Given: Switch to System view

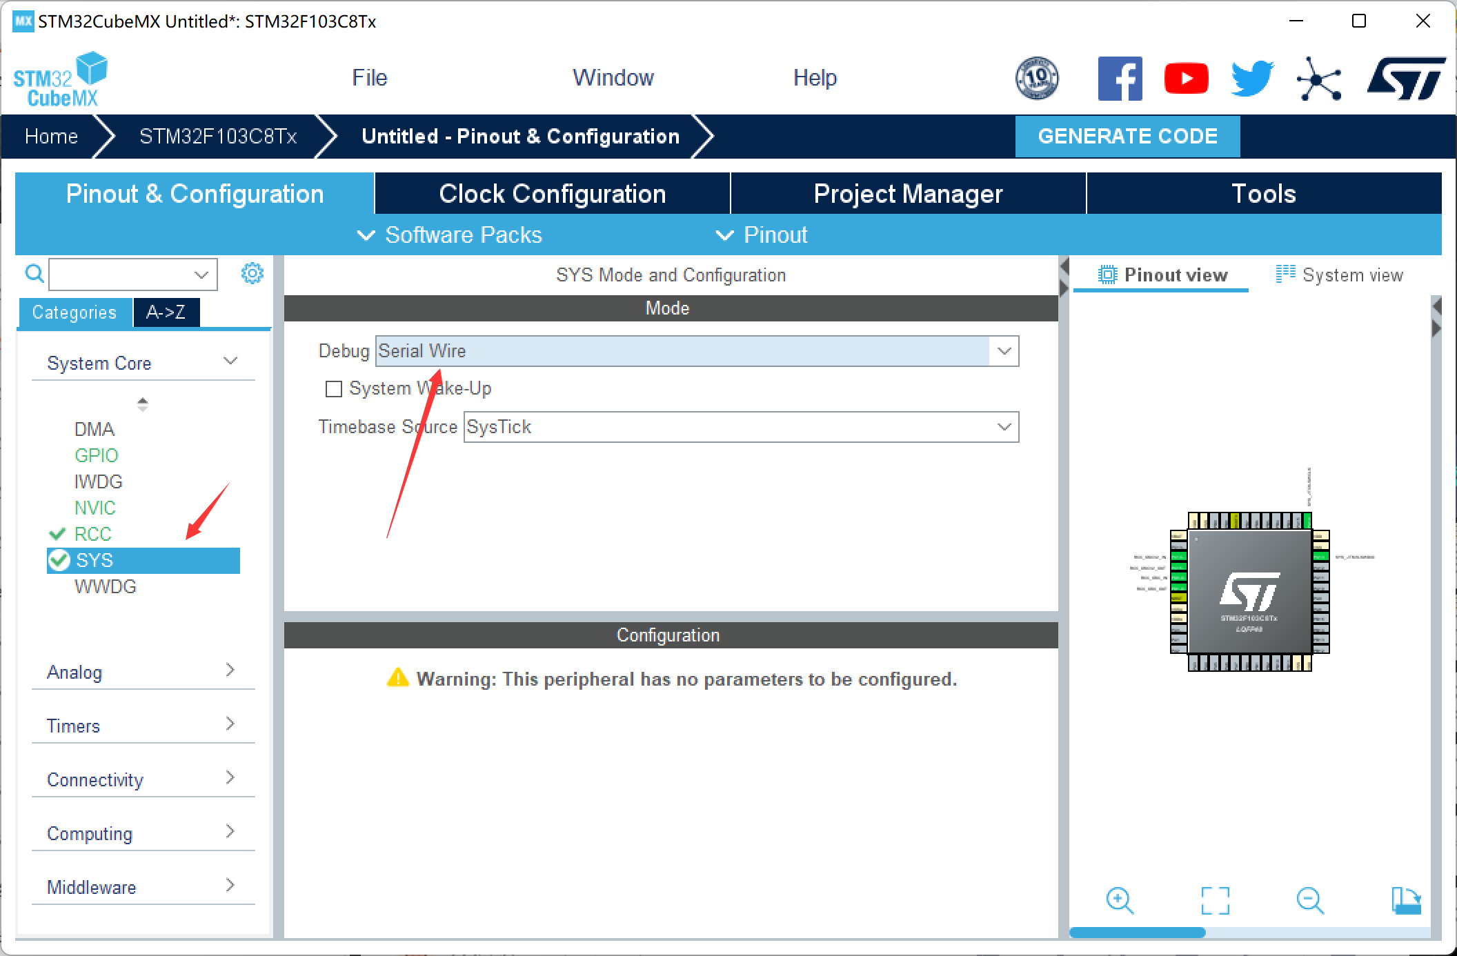Looking at the screenshot, I should tap(1339, 275).
